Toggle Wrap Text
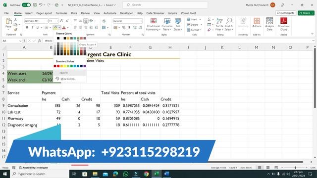 tap(104, 21)
